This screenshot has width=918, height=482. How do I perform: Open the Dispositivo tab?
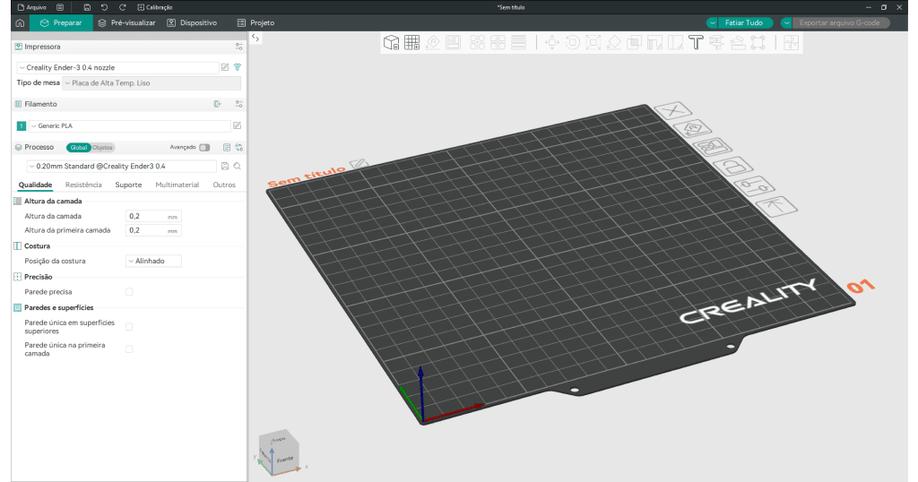tap(192, 22)
